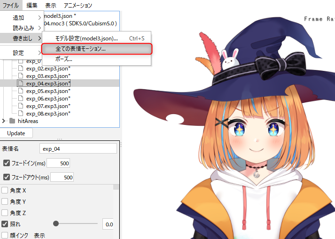Open the 読み込み submenu
335x239 pixels.
[22, 27]
